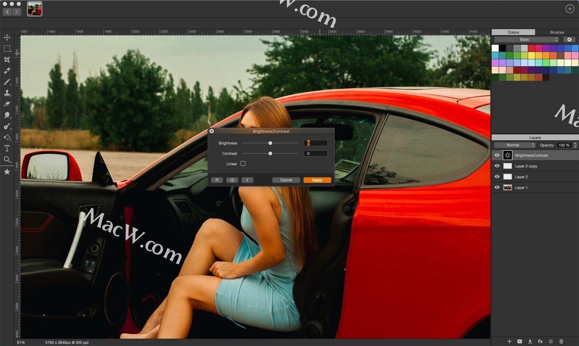Toggle visibility of Layer 2
This screenshot has width=579, height=346.
(497, 177)
